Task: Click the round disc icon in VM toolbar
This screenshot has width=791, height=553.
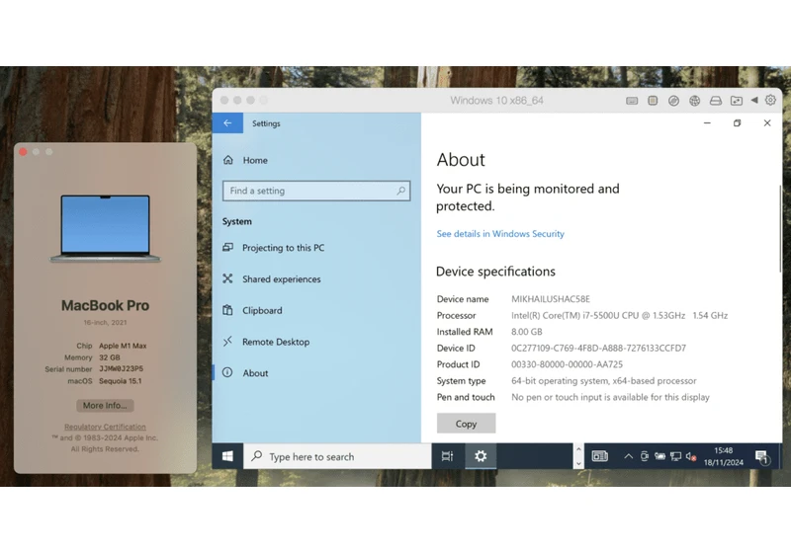Action: [673, 101]
